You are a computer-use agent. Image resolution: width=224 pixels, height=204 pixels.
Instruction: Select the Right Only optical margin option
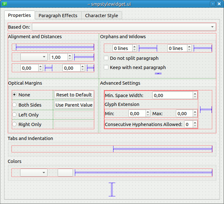pyautogui.click(x=14, y=124)
